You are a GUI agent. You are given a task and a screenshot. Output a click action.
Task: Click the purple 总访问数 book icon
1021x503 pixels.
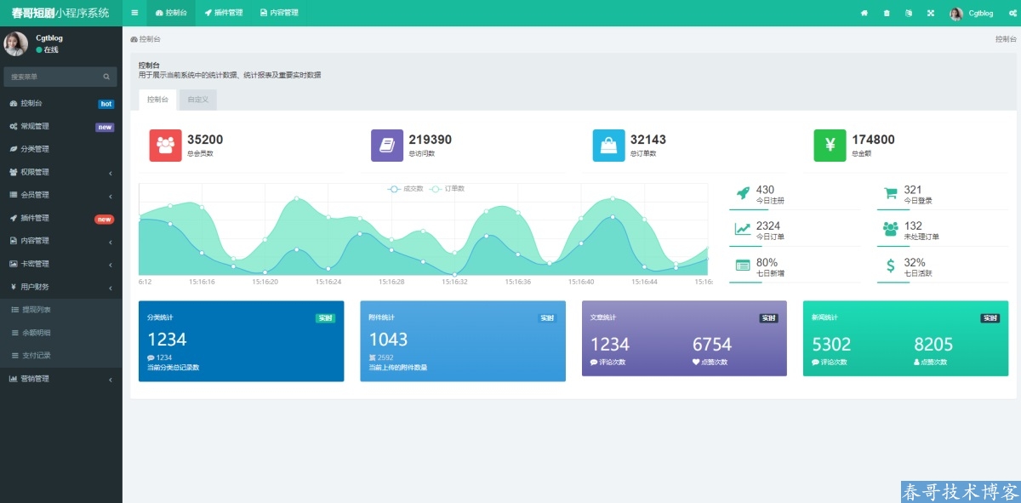[387, 146]
